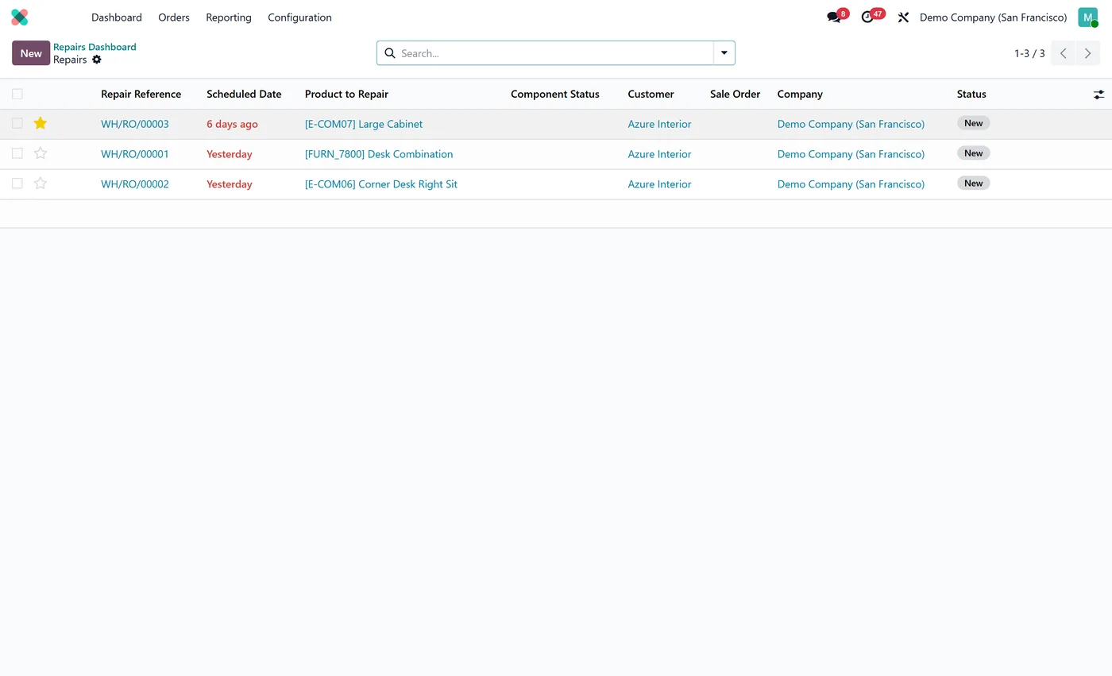Click the 1-3 / 3 pager counter

1029,53
